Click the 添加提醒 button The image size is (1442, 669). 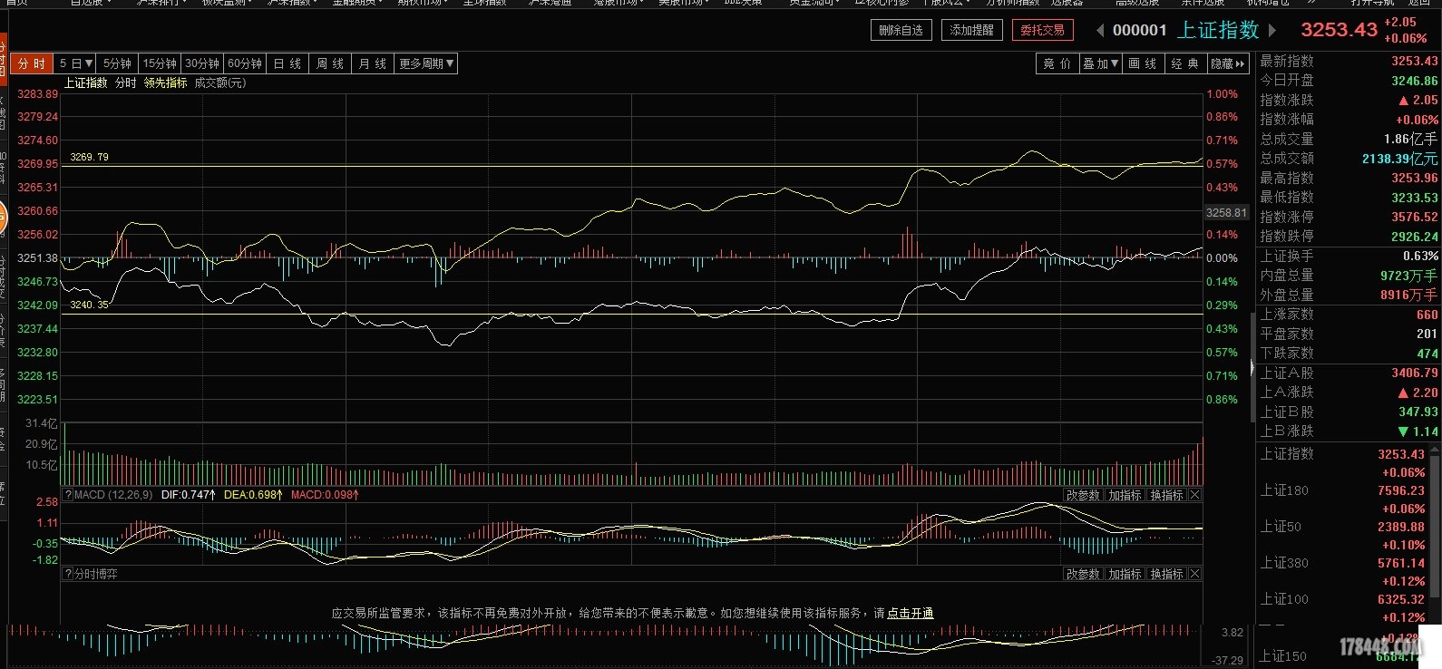pyautogui.click(x=971, y=30)
